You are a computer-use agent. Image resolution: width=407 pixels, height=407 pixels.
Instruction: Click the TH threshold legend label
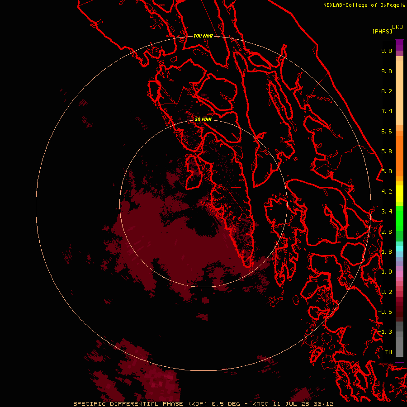388,352
